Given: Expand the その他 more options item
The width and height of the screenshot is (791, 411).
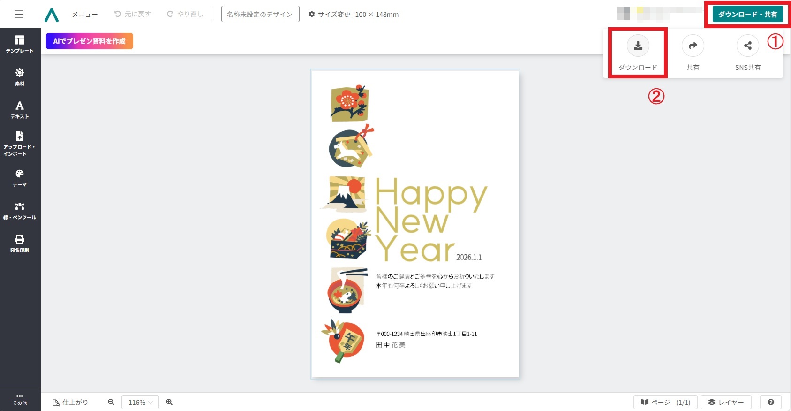Looking at the screenshot, I should (20, 399).
